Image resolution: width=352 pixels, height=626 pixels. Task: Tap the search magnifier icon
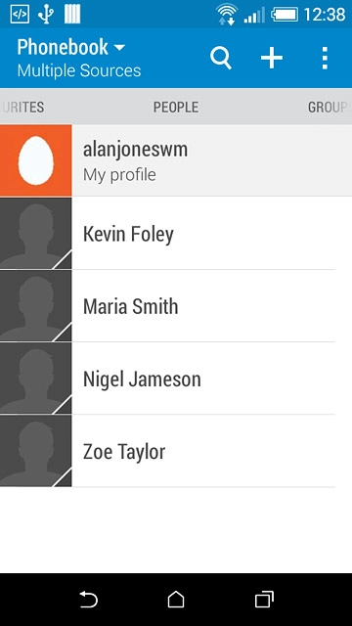click(221, 59)
